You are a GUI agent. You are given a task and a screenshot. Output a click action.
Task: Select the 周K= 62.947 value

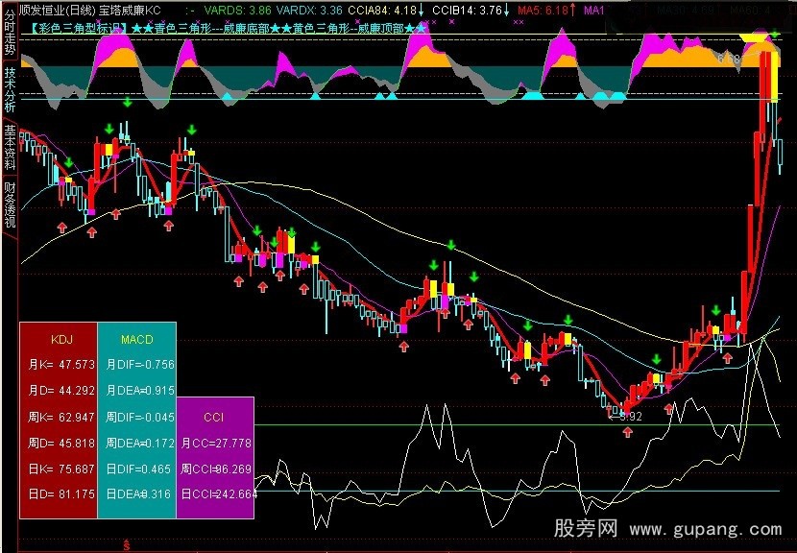click(61, 417)
